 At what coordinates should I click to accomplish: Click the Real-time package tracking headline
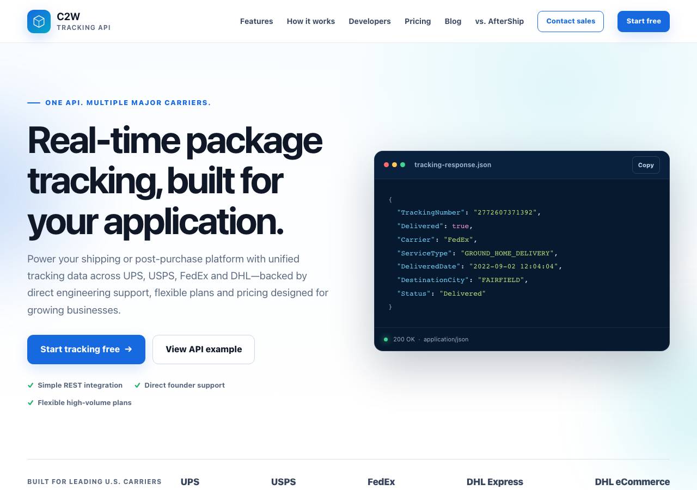click(x=175, y=181)
